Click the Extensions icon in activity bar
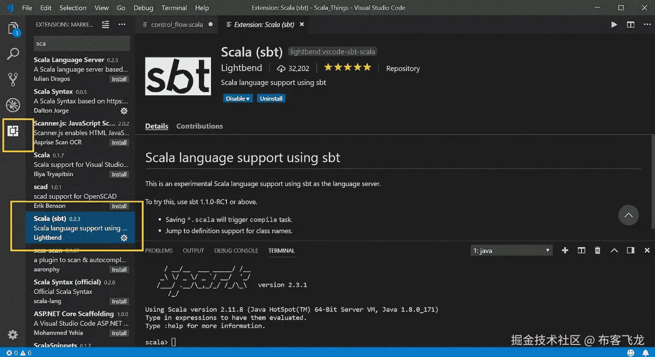This screenshot has height=357, width=655. [14, 131]
